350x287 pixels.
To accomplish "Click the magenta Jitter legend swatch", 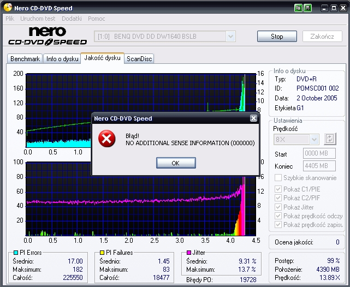I will pos(188,253).
